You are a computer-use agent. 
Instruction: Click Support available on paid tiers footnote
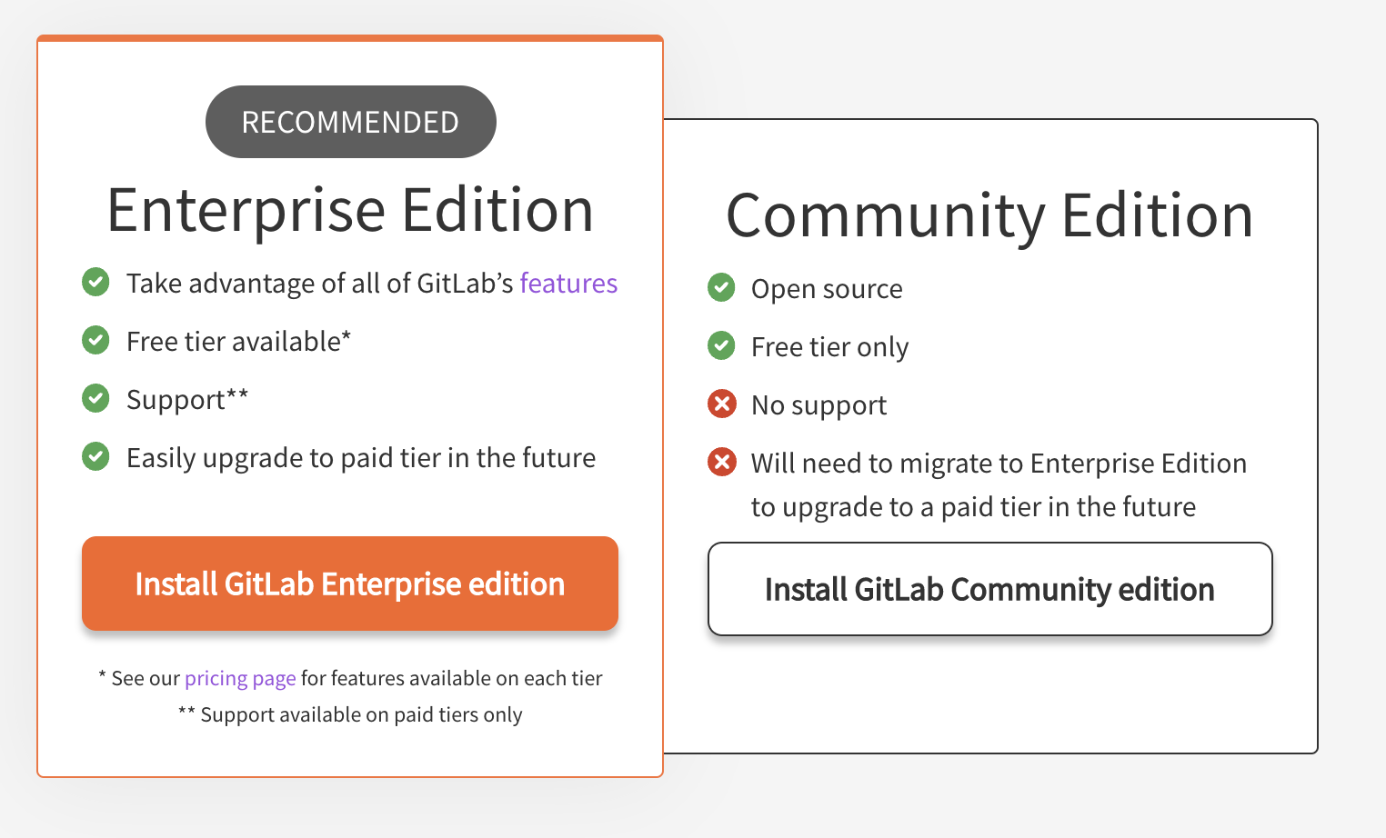(x=351, y=714)
